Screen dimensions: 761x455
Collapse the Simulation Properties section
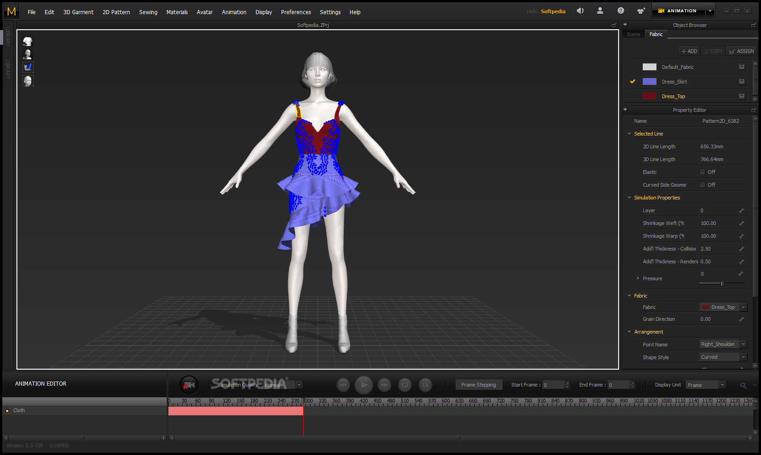630,198
